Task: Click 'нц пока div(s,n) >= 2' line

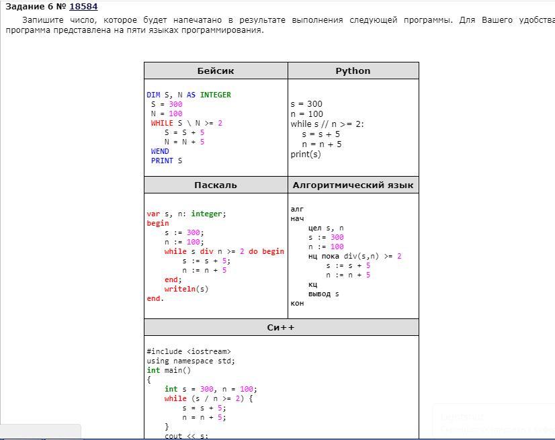Action: pyautogui.click(x=355, y=257)
